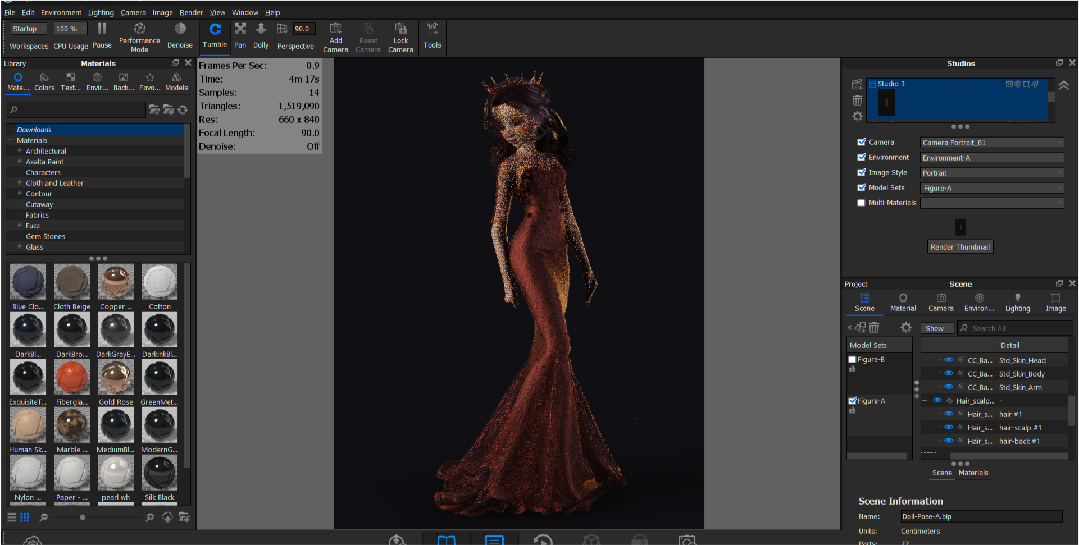Open Figure-A model set dropdown
This screenshot has height=545, width=1079.
tap(992, 188)
